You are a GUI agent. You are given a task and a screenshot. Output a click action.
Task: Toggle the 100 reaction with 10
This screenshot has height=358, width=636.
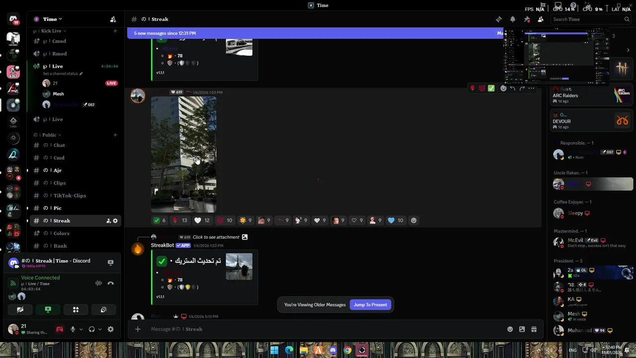coord(224,220)
